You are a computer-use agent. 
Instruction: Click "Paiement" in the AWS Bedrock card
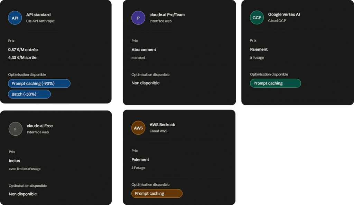coord(140,159)
